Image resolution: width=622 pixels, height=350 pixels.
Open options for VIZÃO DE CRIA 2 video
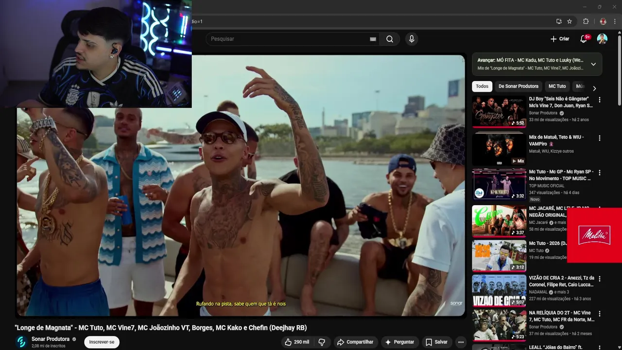pyautogui.click(x=599, y=279)
